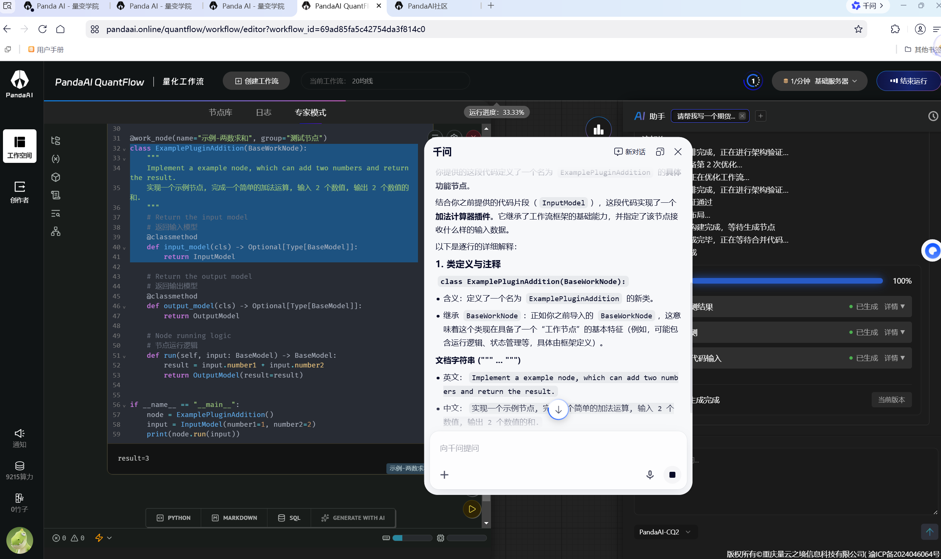Switch to the 日志 tab
941x559 pixels.
point(264,112)
